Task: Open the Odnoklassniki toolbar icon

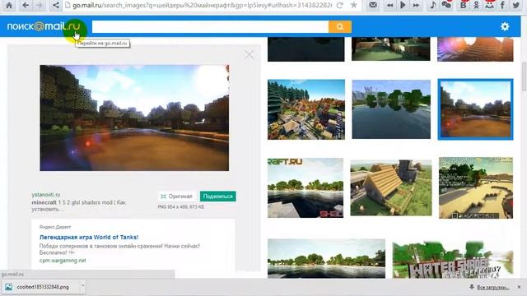Action: tap(476, 5)
